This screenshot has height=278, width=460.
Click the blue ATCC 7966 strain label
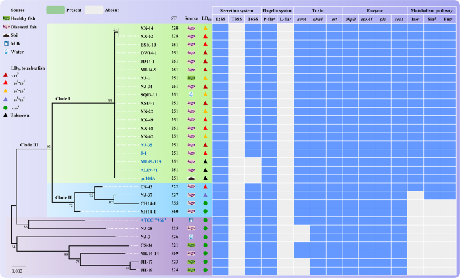(x=153, y=220)
